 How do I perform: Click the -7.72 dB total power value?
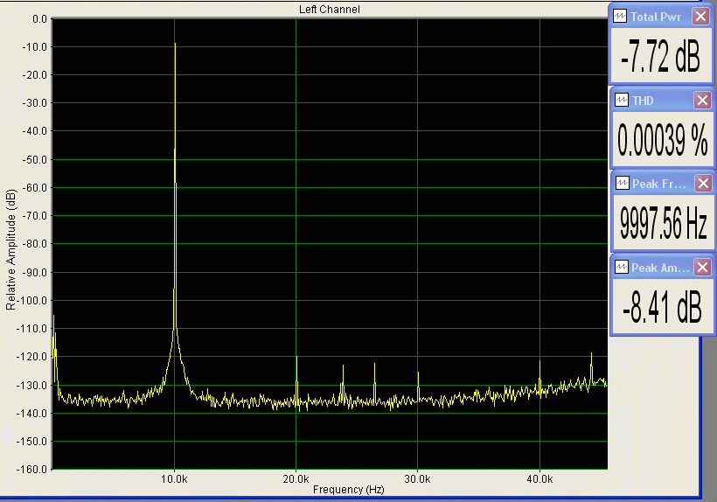click(660, 56)
